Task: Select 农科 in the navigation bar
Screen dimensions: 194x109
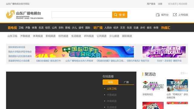Action: click(x=61, y=28)
